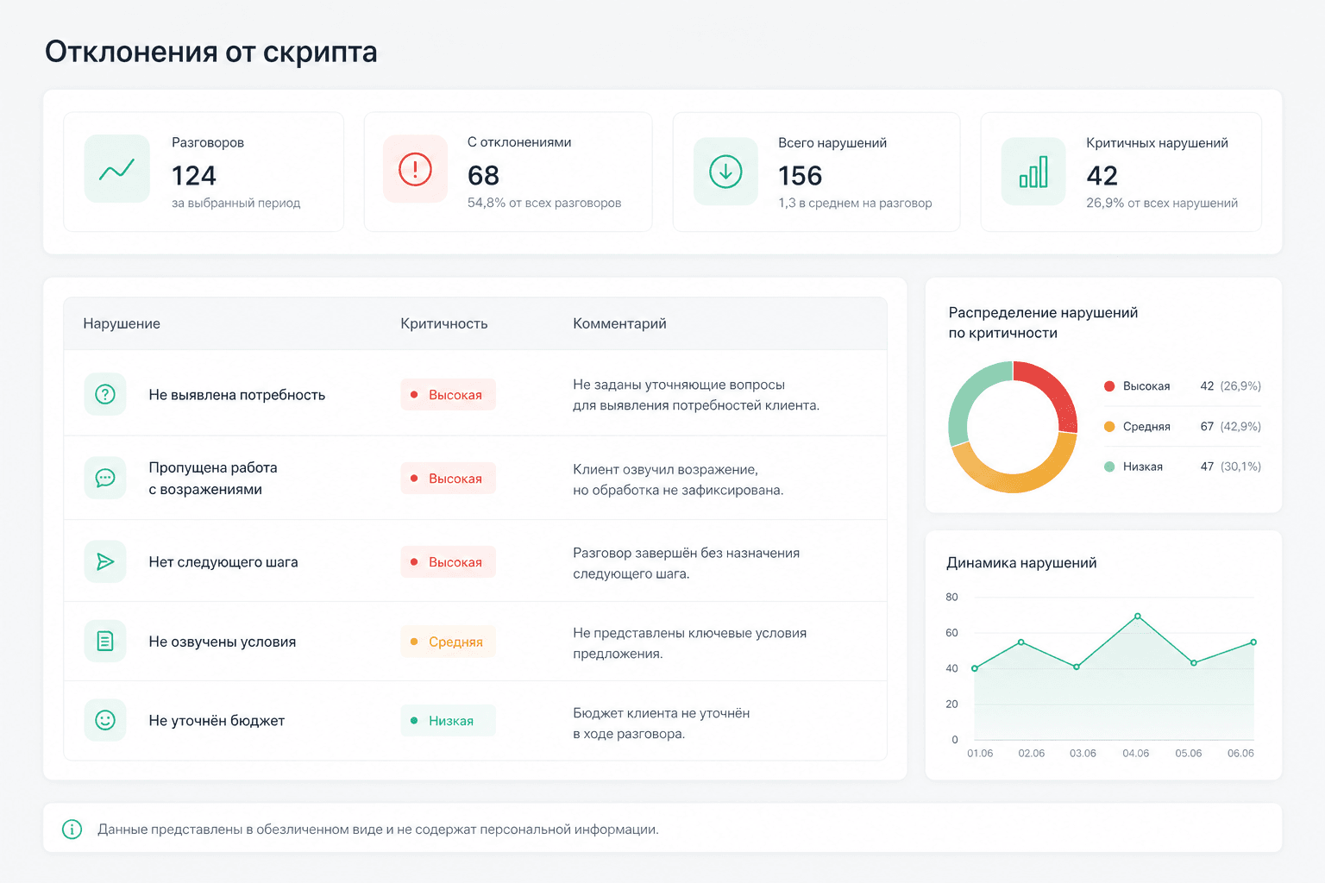The width and height of the screenshot is (1325, 883).
Task: Select the Нарушение column header
Action: 122,323
